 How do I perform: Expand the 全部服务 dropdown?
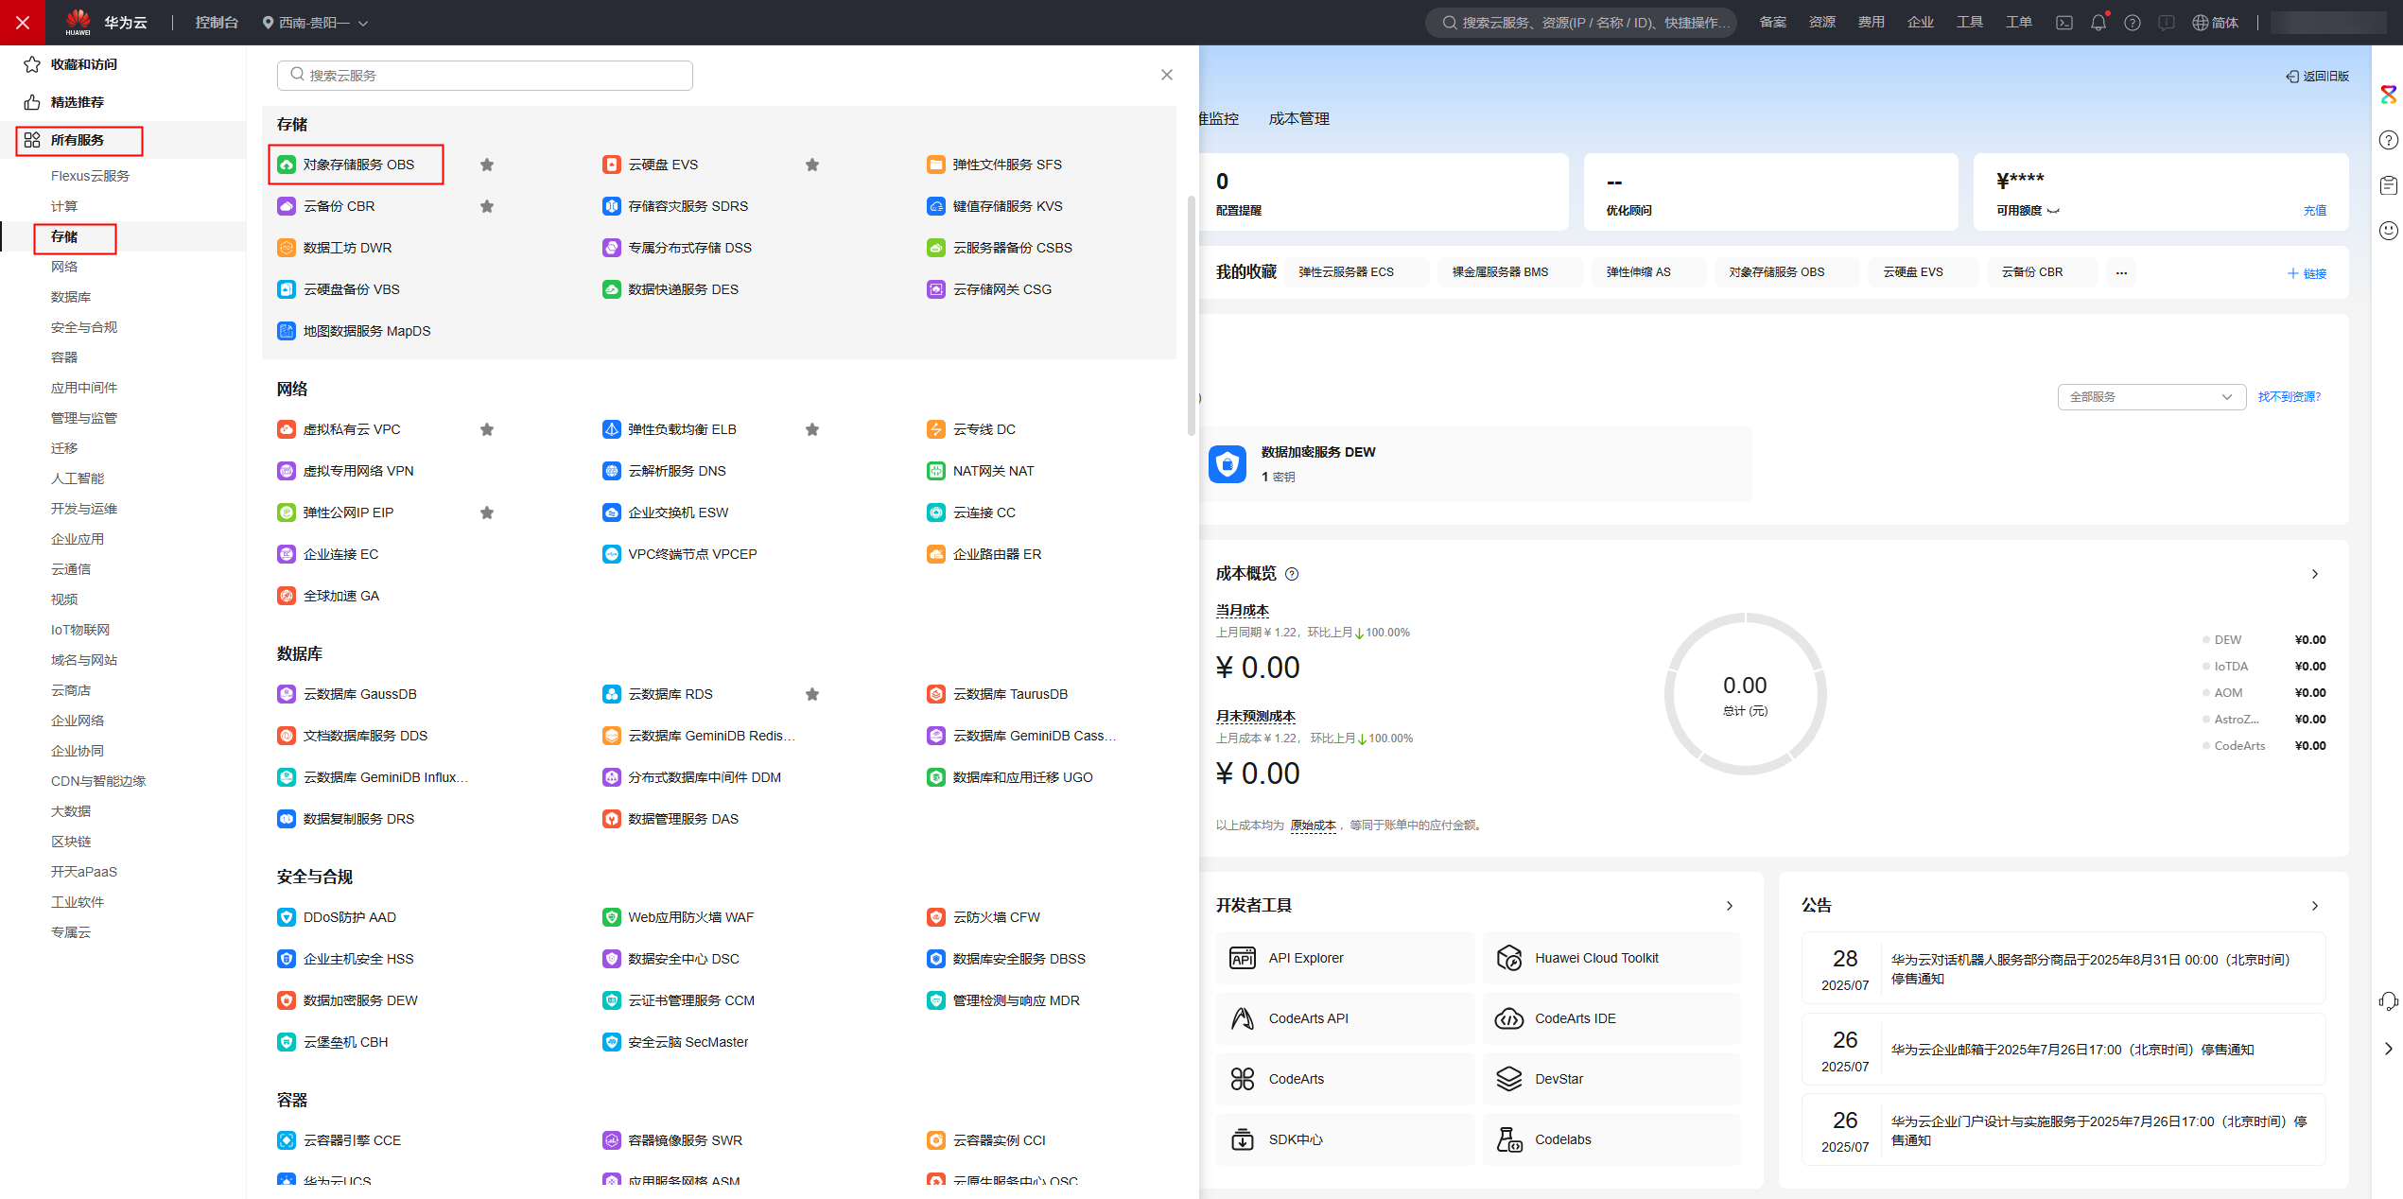2151,397
